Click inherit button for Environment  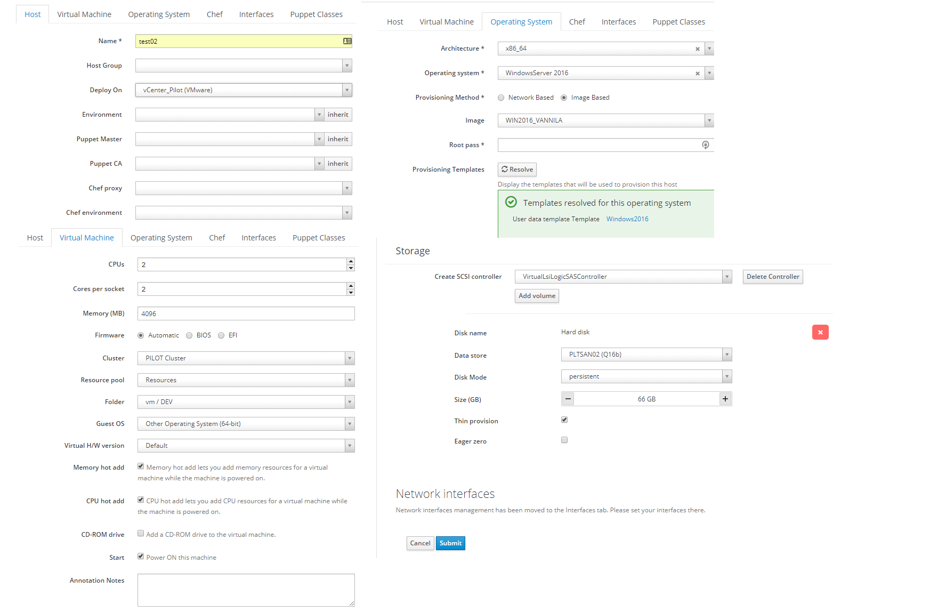(x=338, y=115)
